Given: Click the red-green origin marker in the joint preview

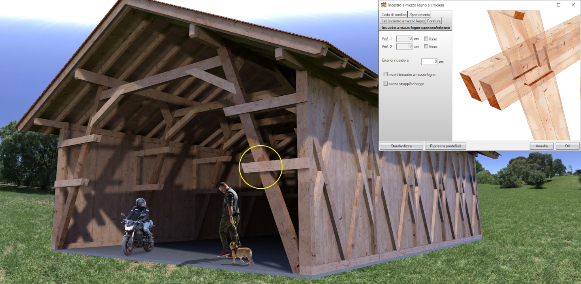Looking at the screenshot, I should click(x=525, y=84).
